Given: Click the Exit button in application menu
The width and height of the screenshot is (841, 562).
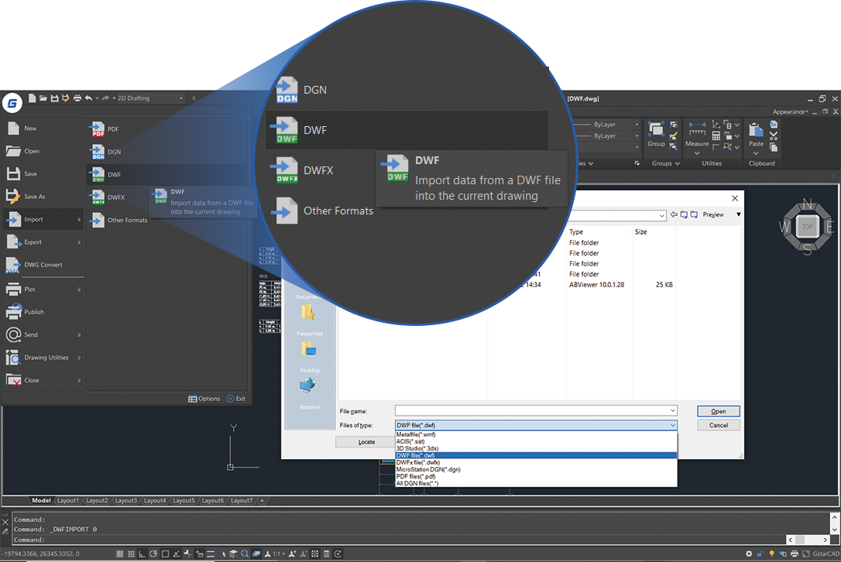Looking at the screenshot, I should (x=236, y=399).
